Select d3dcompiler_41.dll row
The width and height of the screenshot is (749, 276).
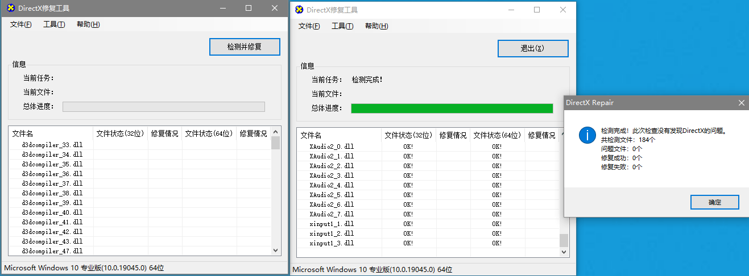pos(140,222)
